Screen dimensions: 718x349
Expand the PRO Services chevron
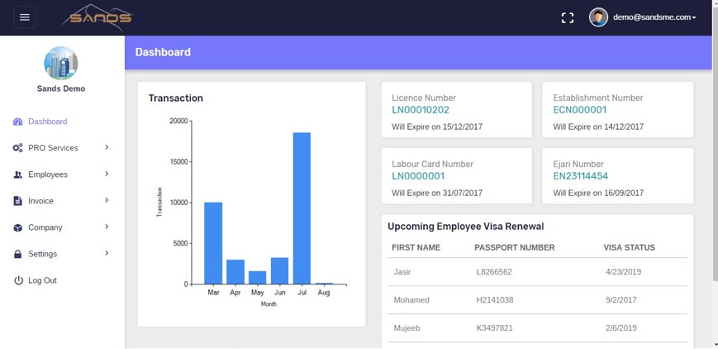(107, 147)
